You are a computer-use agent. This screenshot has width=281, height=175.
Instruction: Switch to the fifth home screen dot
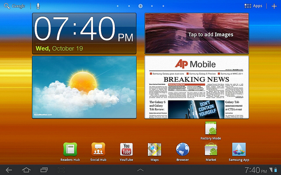(163, 6)
